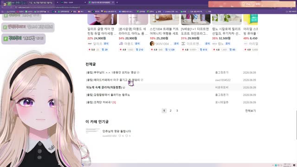Click the 랩노 brand logo icon
Screen dimensions: 297x167
click(x=214, y=44)
